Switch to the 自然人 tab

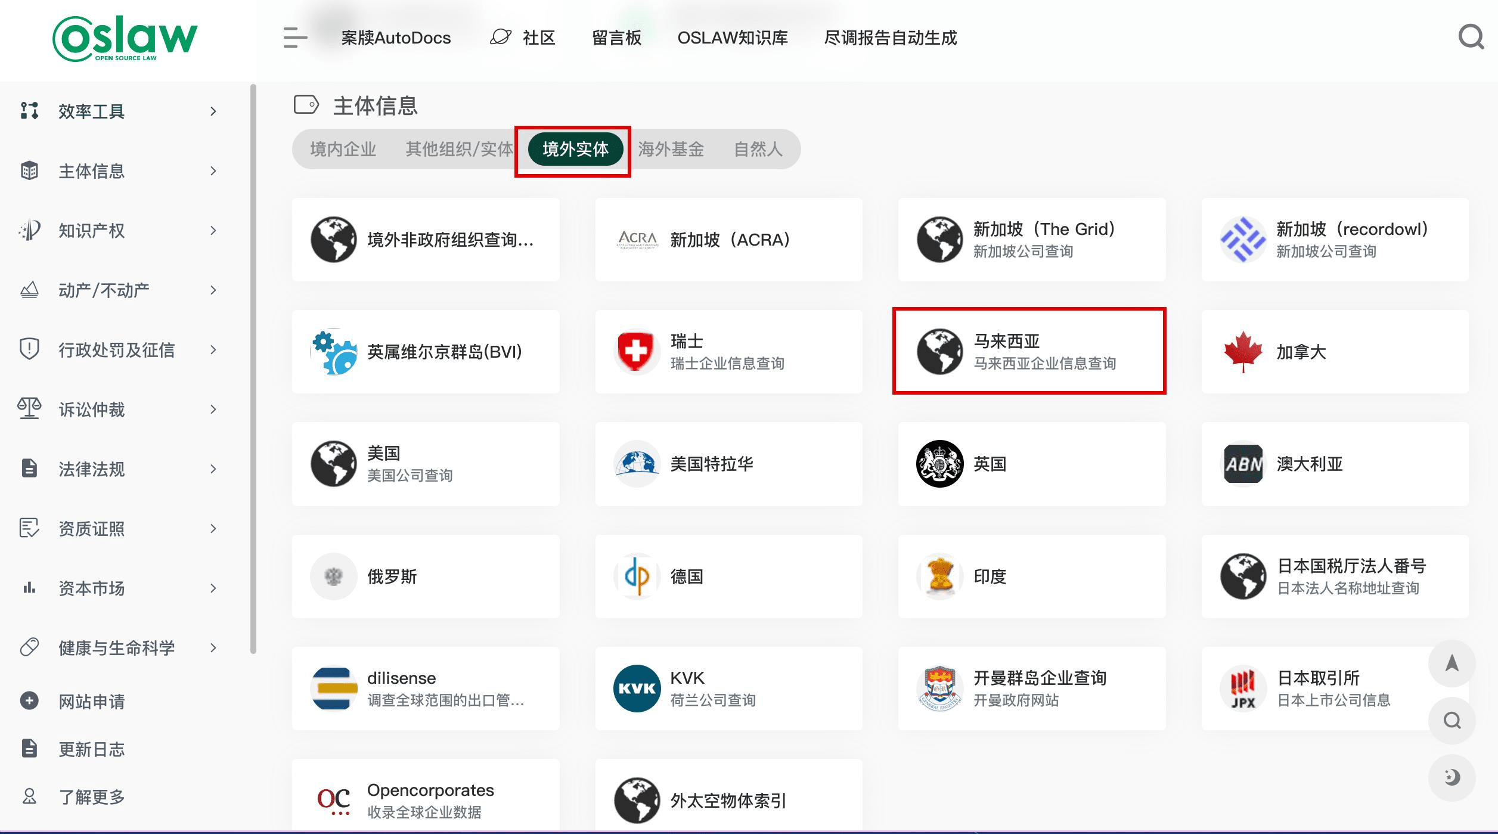[758, 149]
